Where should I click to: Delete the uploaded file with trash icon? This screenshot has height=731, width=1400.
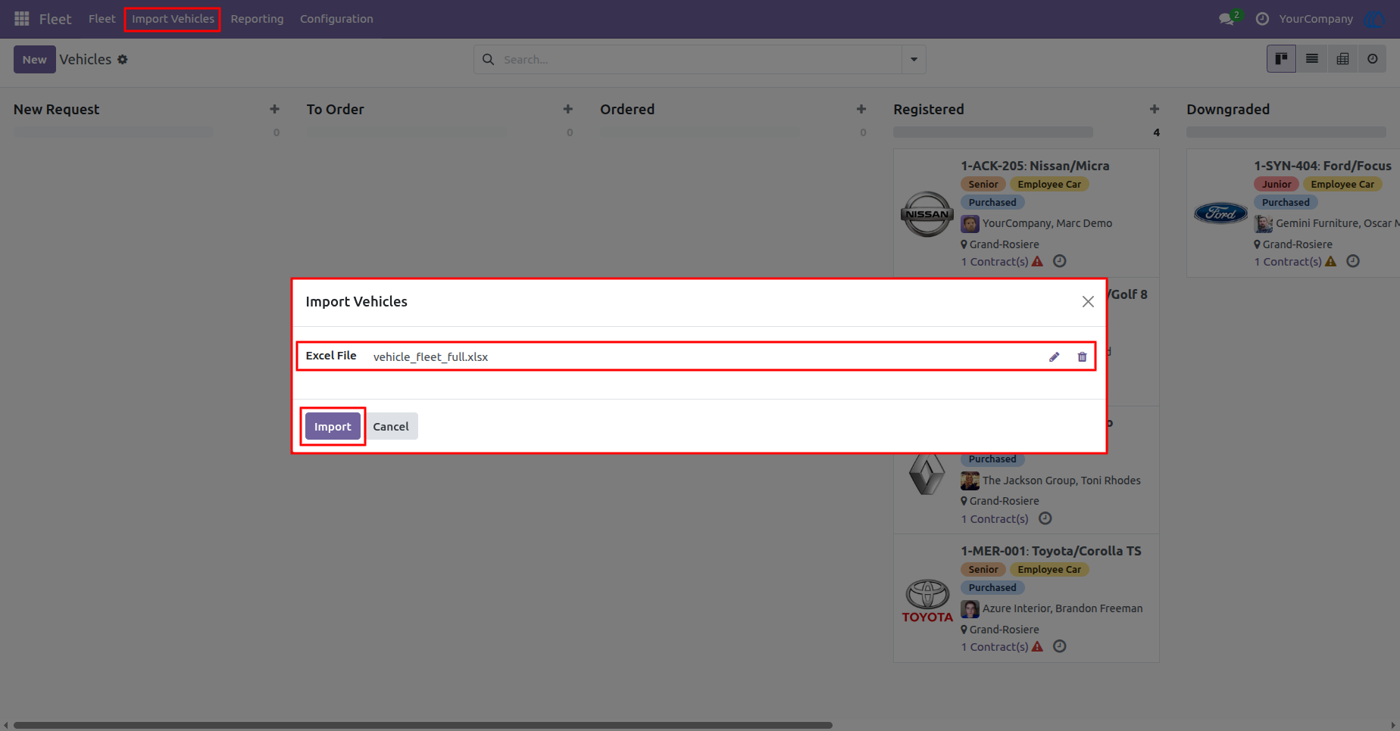(x=1082, y=357)
